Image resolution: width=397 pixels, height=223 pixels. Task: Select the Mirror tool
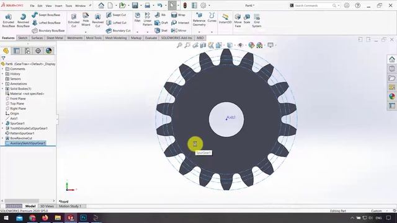coord(179,30)
